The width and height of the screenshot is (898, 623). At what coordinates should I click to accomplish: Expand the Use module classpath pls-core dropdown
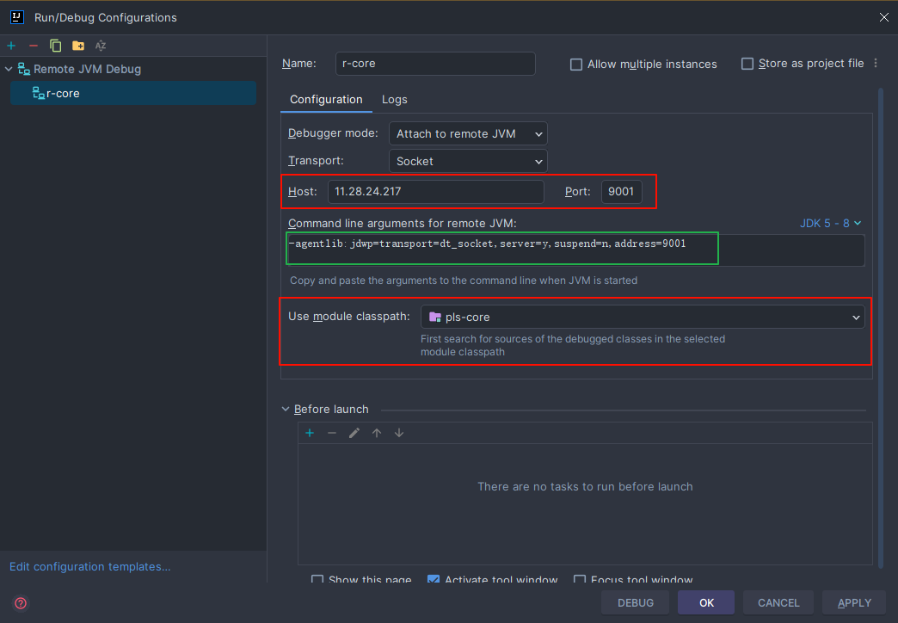pyautogui.click(x=643, y=317)
